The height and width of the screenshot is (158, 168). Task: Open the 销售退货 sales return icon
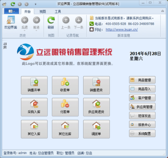point(97,85)
